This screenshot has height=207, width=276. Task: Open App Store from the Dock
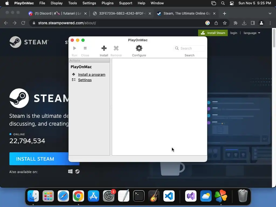point(94,196)
